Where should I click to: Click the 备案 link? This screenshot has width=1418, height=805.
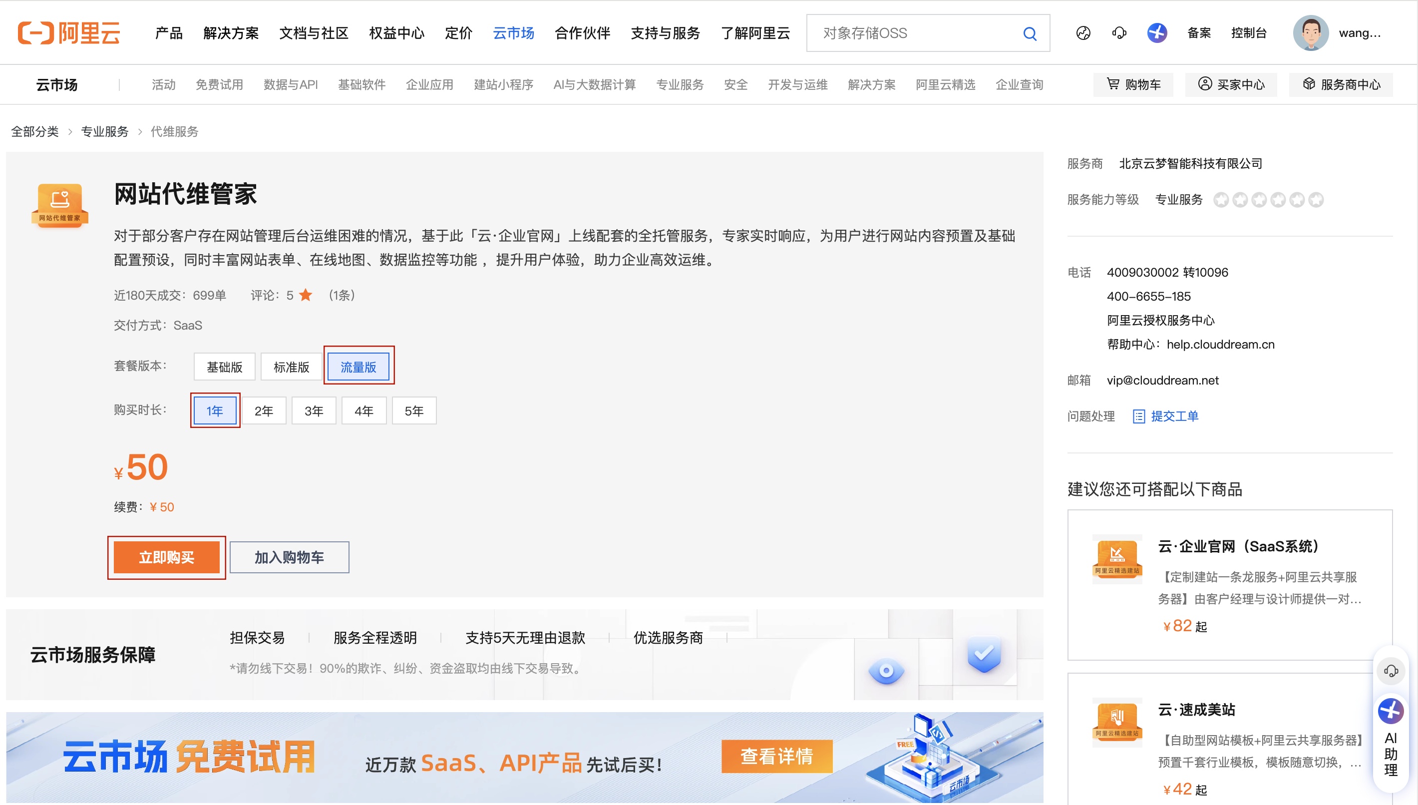(x=1199, y=32)
